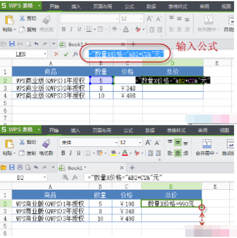Click the save icon in the D2 window toolbar

tap(12, 168)
